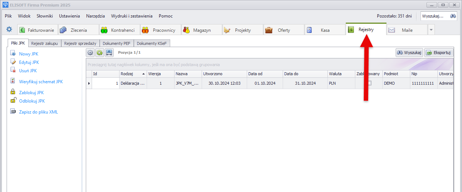Click the Usuń JPK delete icon
This screenshot has height=192, width=462.
pyautogui.click(x=13, y=71)
